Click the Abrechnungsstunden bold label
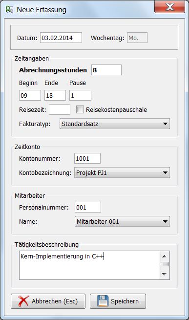The width and height of the screenshot is (189, 320). coord(53,70)
